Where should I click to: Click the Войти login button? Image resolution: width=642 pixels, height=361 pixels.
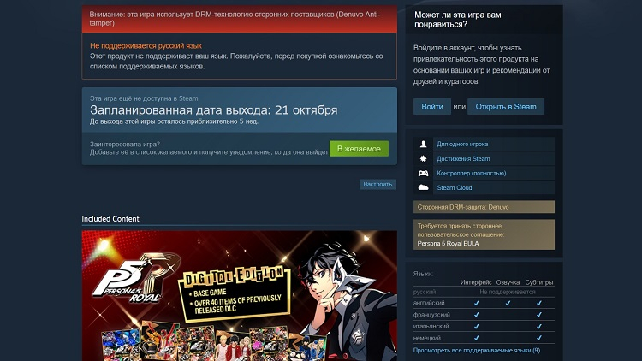(x=432, y=106)
